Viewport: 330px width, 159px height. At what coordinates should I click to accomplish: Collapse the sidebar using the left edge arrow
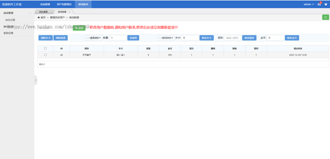pos(35,80)
